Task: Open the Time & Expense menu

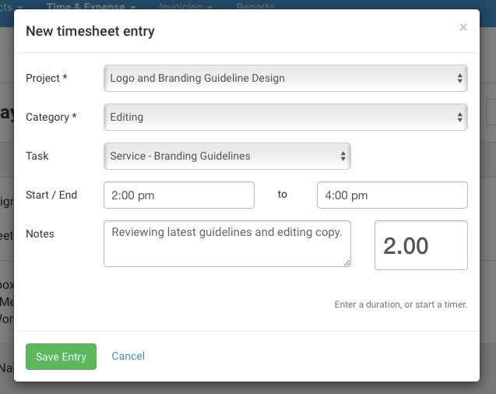Action: click(x=91, y=6)
